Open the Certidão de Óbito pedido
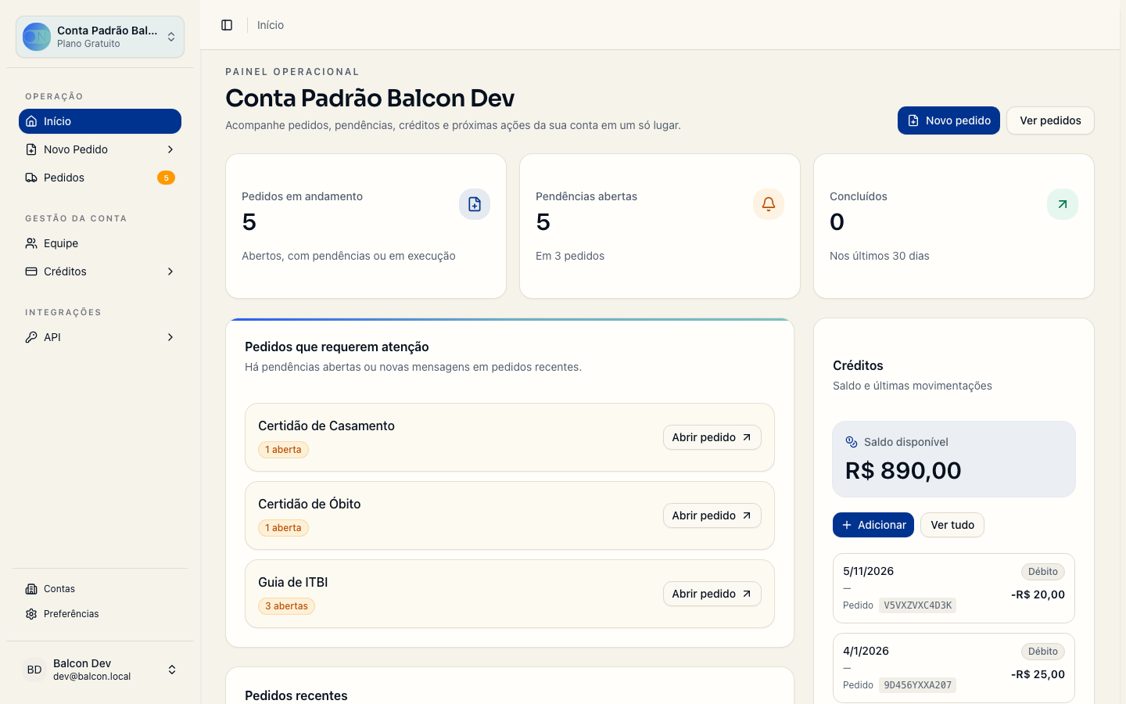This screenshot has height=704, width=1126. [x=712, y=515]
